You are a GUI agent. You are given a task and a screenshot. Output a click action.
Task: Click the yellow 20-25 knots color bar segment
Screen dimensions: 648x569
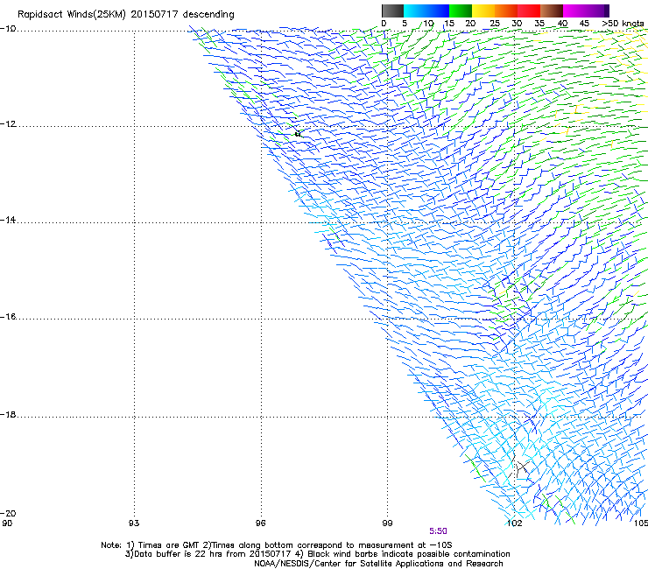483,11
